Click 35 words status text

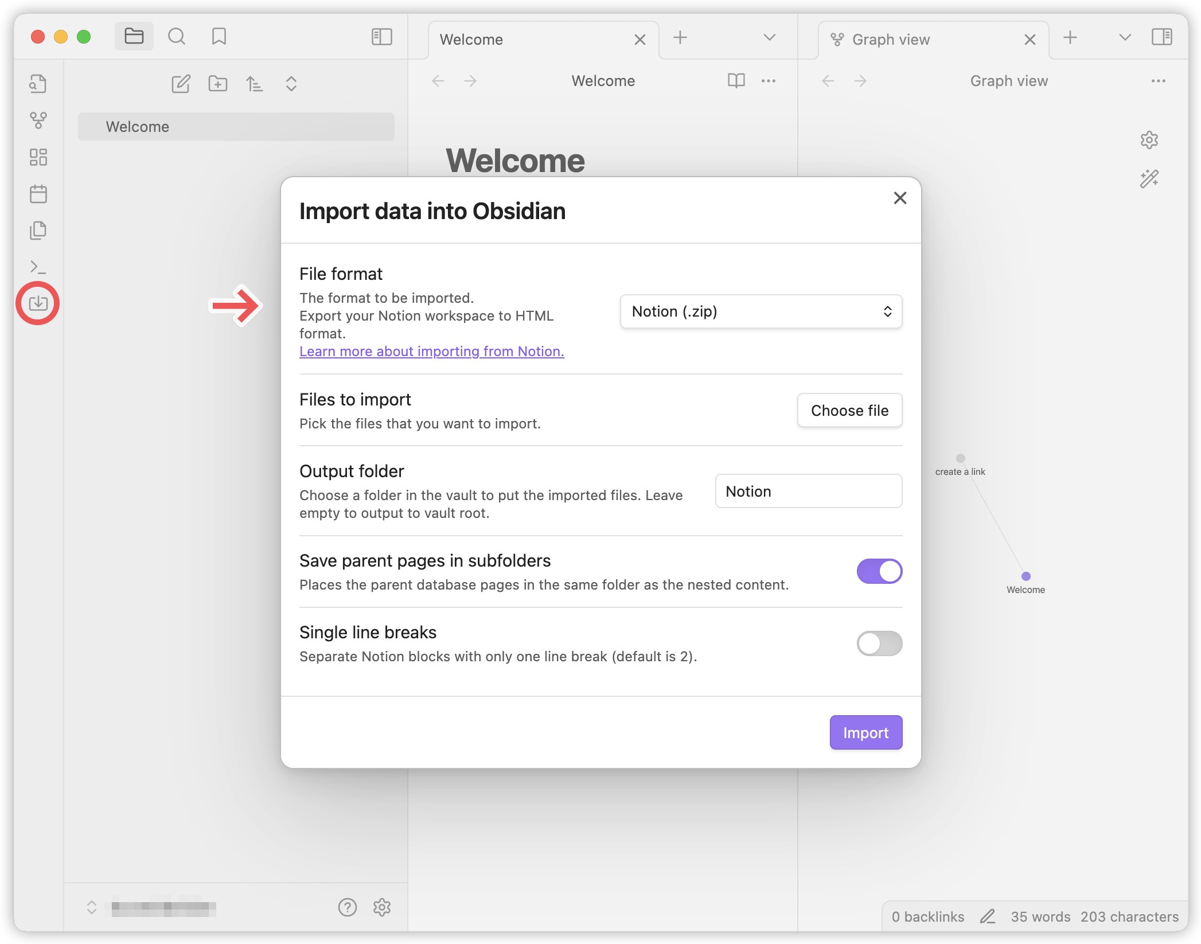coord(1040,916)
